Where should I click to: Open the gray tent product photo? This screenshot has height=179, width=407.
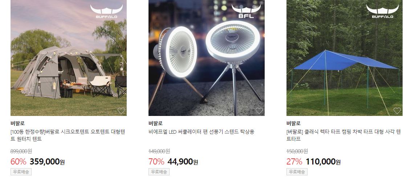point(69,58)
